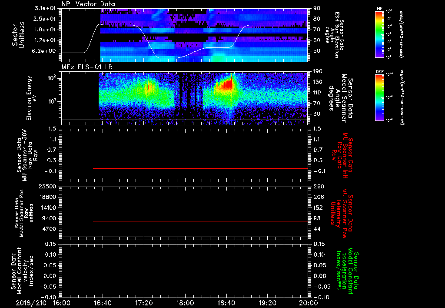Click the red 'MU Scanner Int Raw Data' label

[342, 155]
